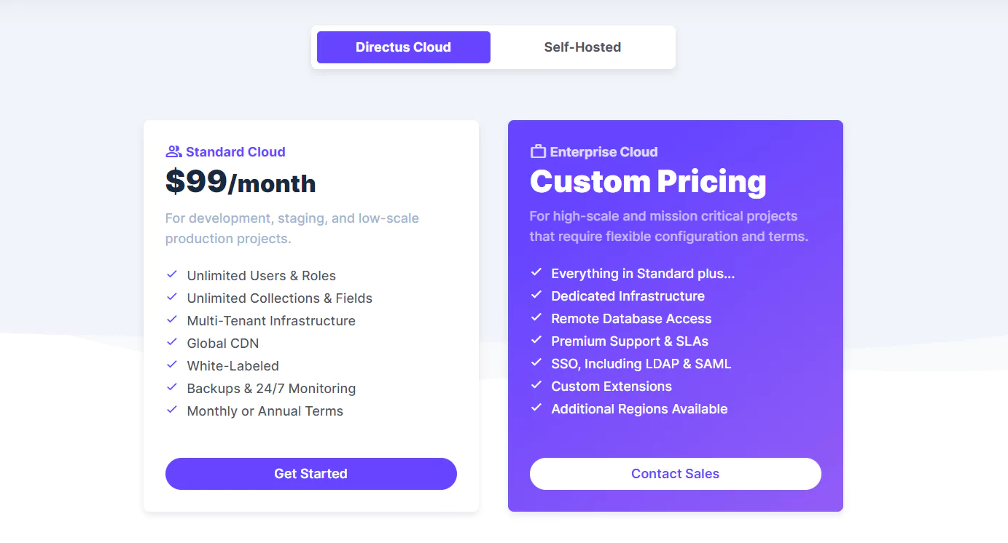The width and height of the screenshot is (1008, 543).
Task: Click the $99/month price text
Action: (241, 182)
